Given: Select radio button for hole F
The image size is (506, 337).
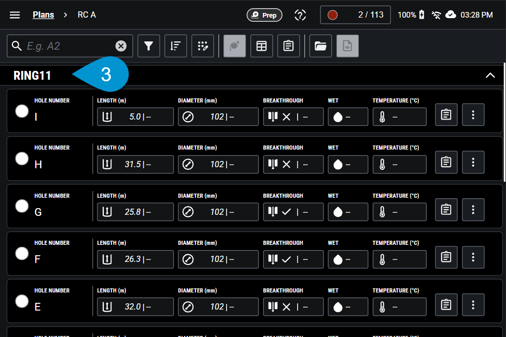Looking at the screenshot, I should pyautogui.click(x=22, y=253).
